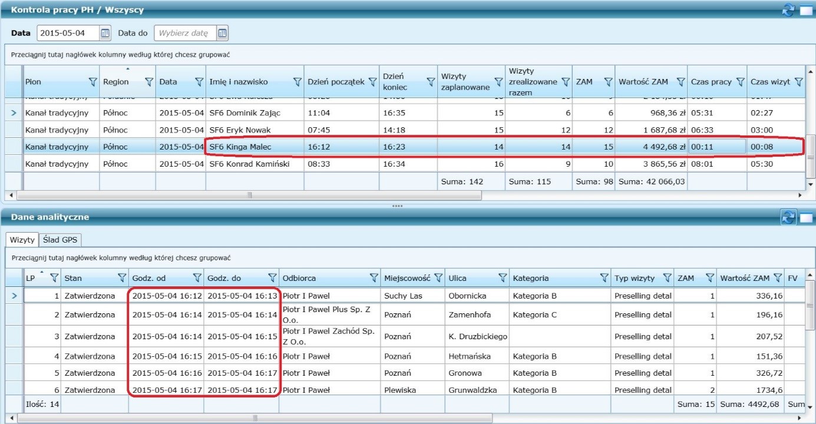Click Piotr I Pawel Plus Sp. Z O.o. cell
Screen dimensions: 816x424
click(329, 314)
